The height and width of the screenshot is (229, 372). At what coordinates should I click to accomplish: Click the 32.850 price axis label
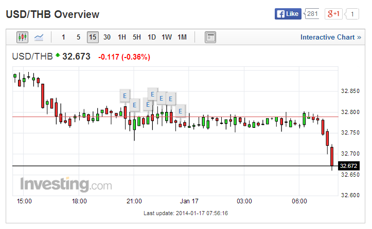pos(350,91)
